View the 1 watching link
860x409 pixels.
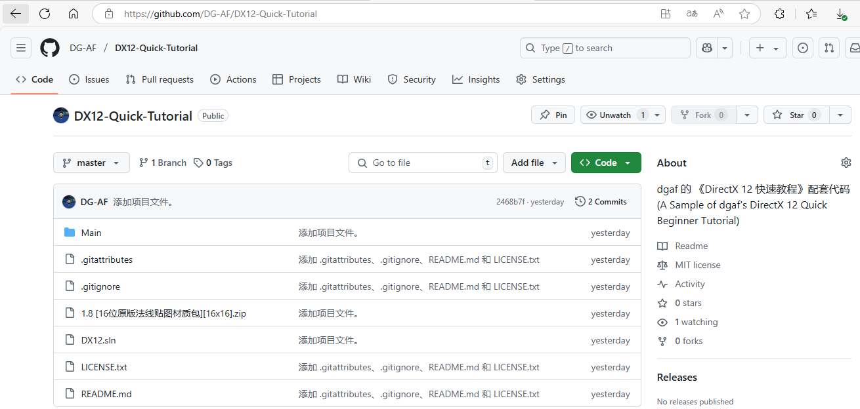687,322
